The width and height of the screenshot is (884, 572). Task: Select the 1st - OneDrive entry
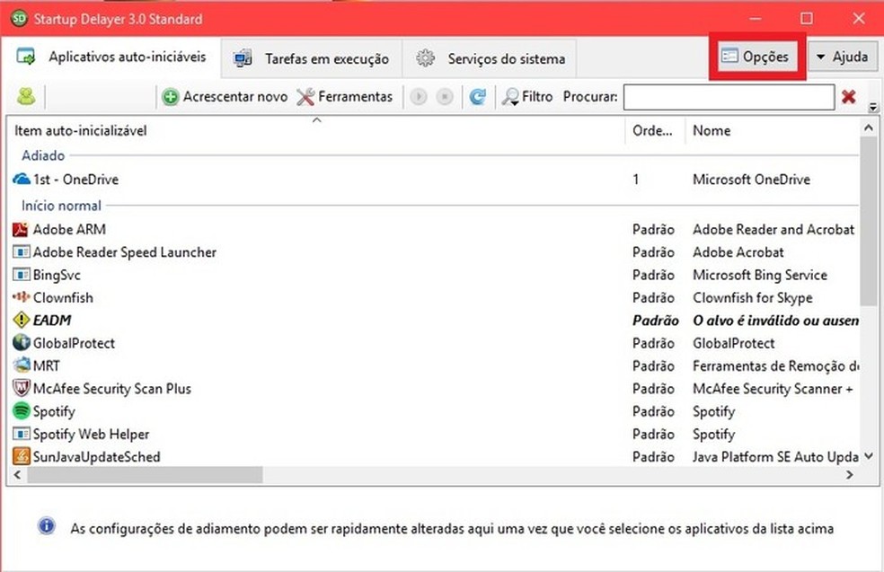point(76,180)
